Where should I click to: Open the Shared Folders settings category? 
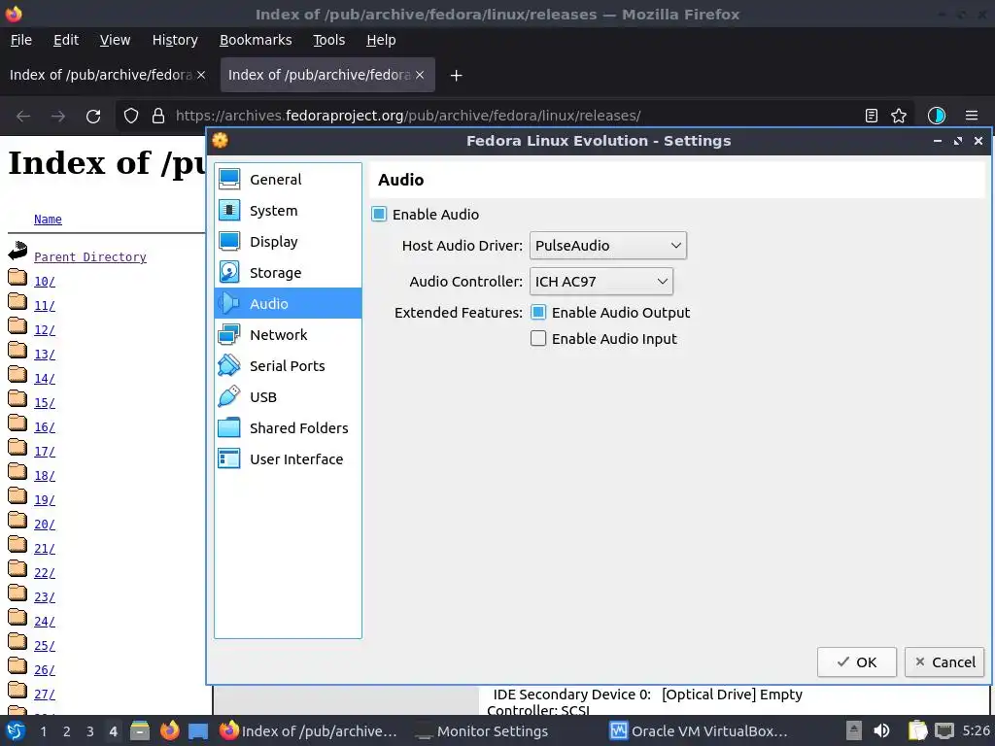(288, 428)
